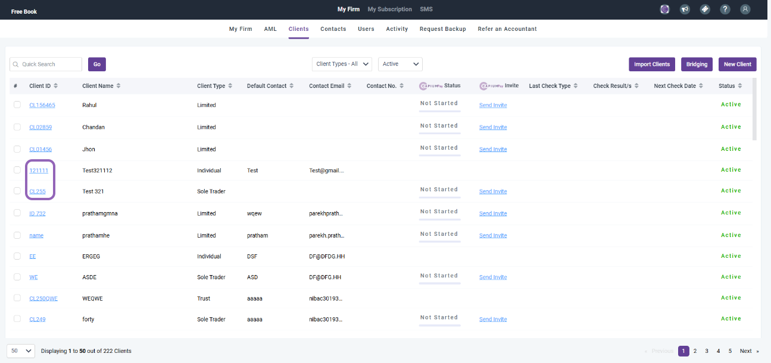Switch to the AML tab

tap(270, 29)
